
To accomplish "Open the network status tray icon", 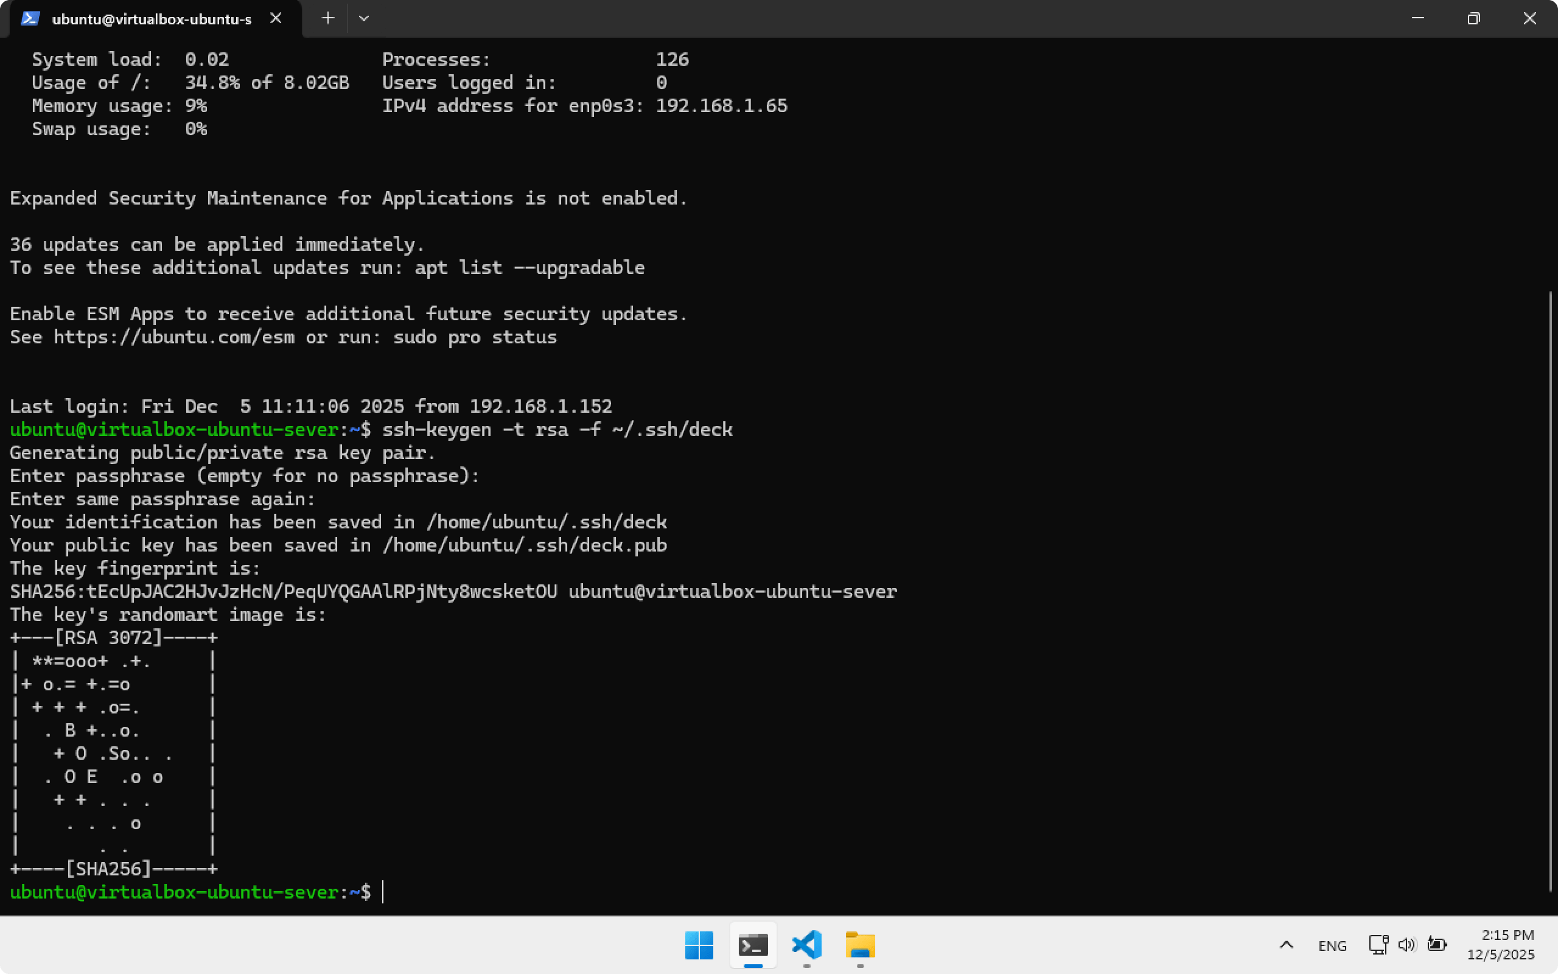I will pyautogui.click(x=1378, y=944).
